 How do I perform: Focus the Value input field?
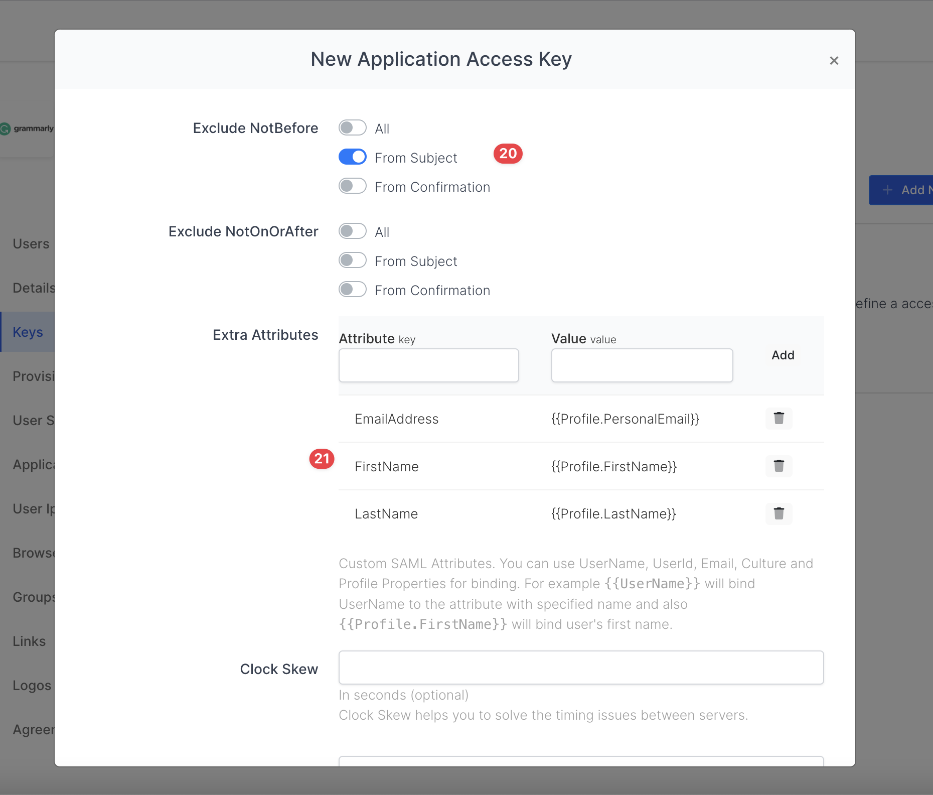click(642, 365)
